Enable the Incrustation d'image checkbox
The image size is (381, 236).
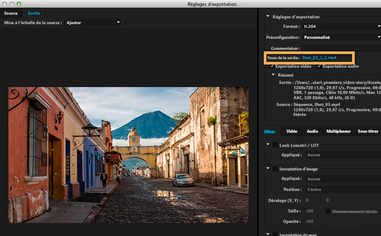point(275,169)
